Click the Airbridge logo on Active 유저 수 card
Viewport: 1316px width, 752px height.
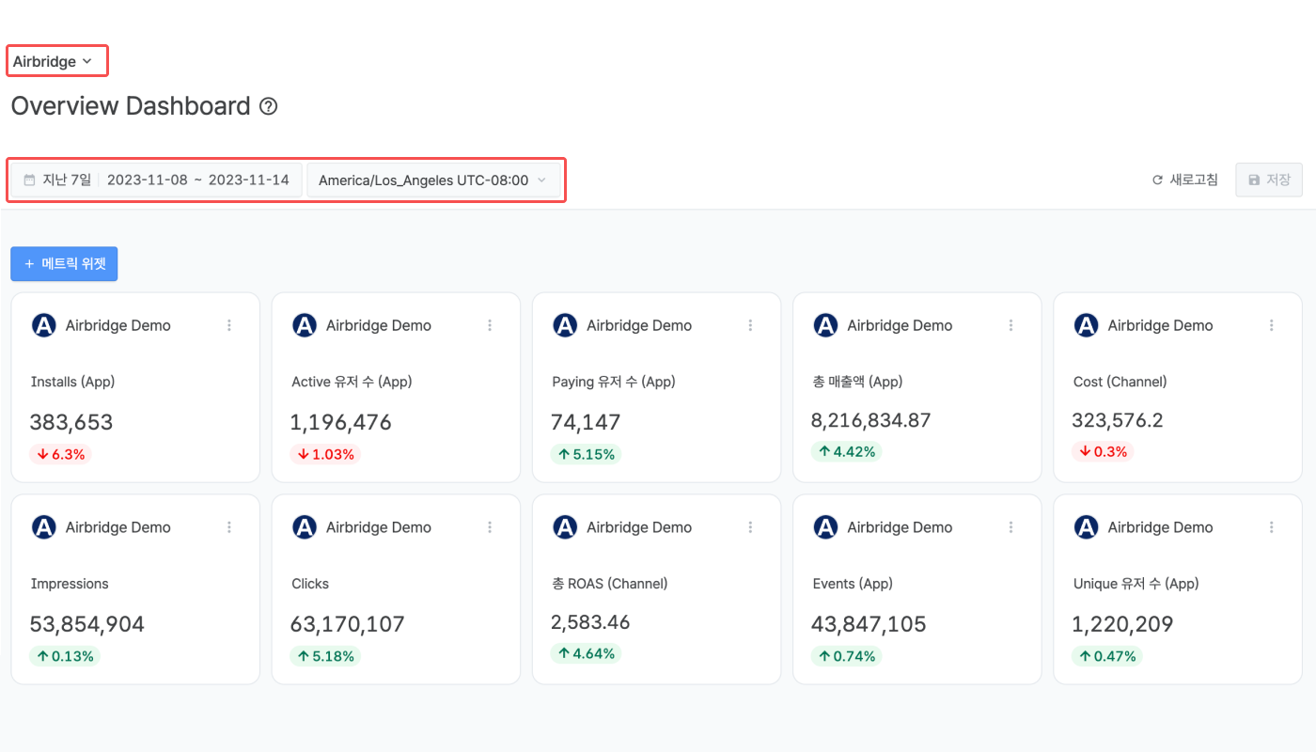pyautogui.click(x=305, y=325)
